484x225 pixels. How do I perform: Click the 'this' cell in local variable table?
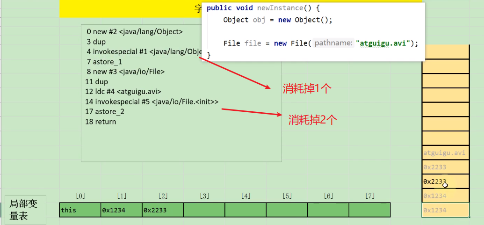pyautogui.click(x=80, y=210)
